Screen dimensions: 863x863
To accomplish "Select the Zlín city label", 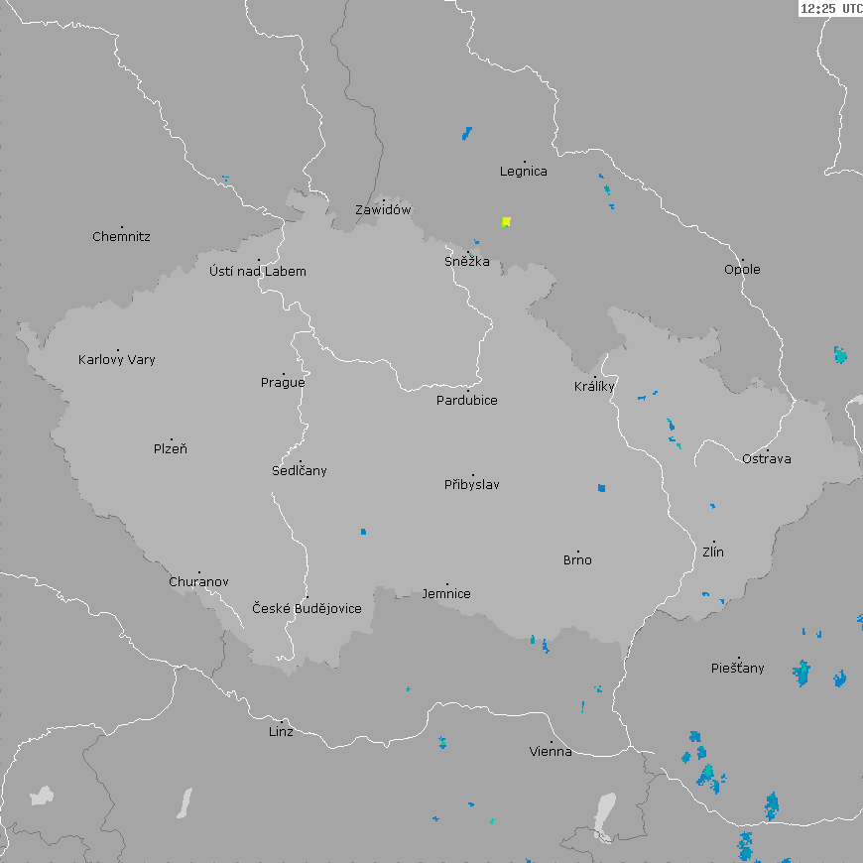I will (x=713, y=552).
